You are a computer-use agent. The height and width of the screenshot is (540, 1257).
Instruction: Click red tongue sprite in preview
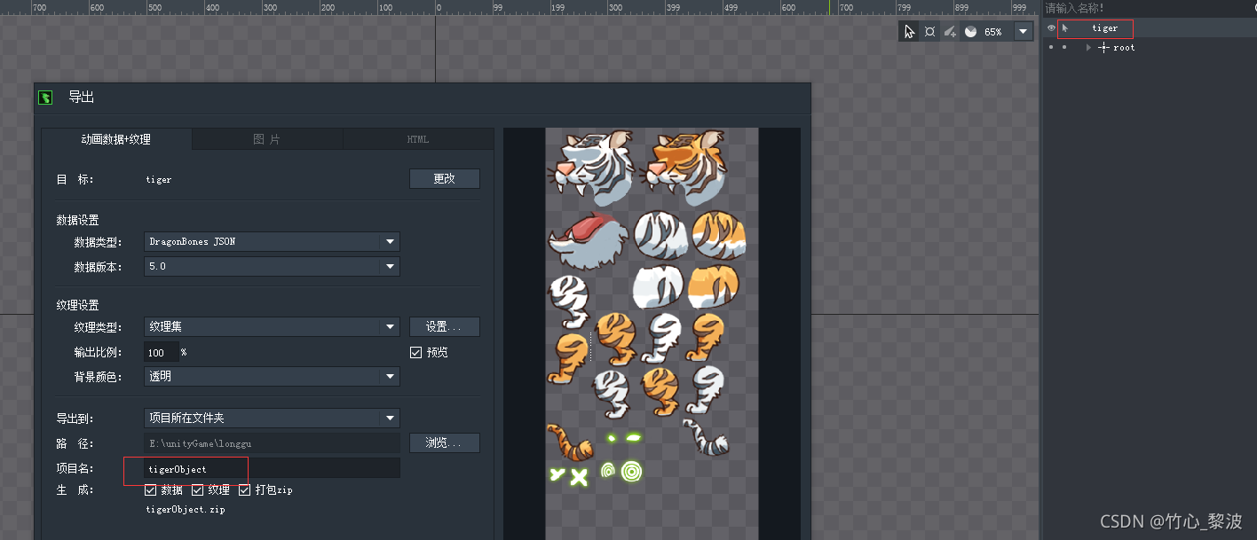tap(588, 240)
